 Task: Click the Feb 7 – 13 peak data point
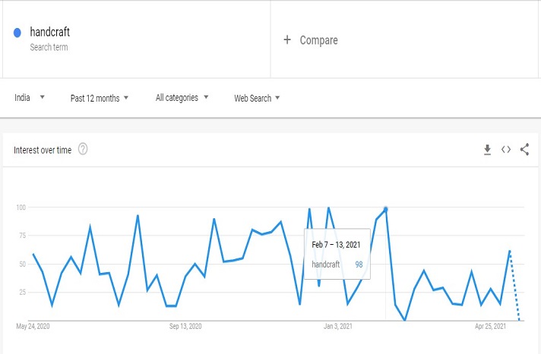386,208
